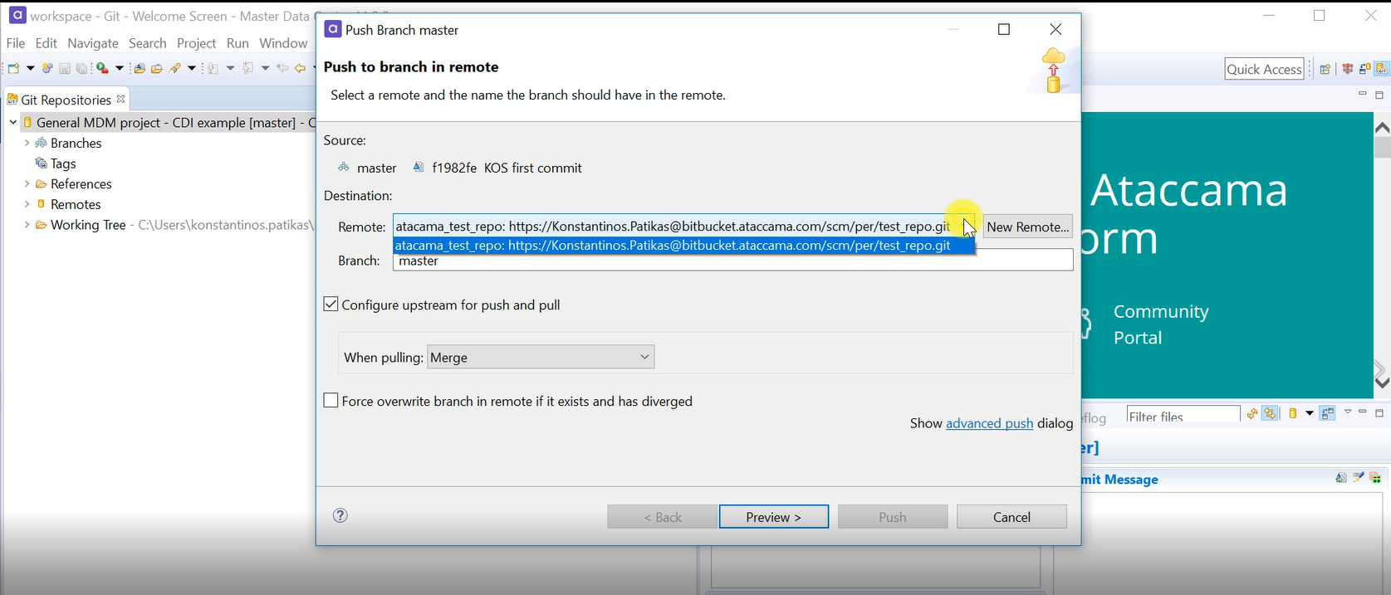The width and height of the screenshot is (1391, 595).
Task: Click the yellow back arrow toolbar icon
Action: coord(300,68)
